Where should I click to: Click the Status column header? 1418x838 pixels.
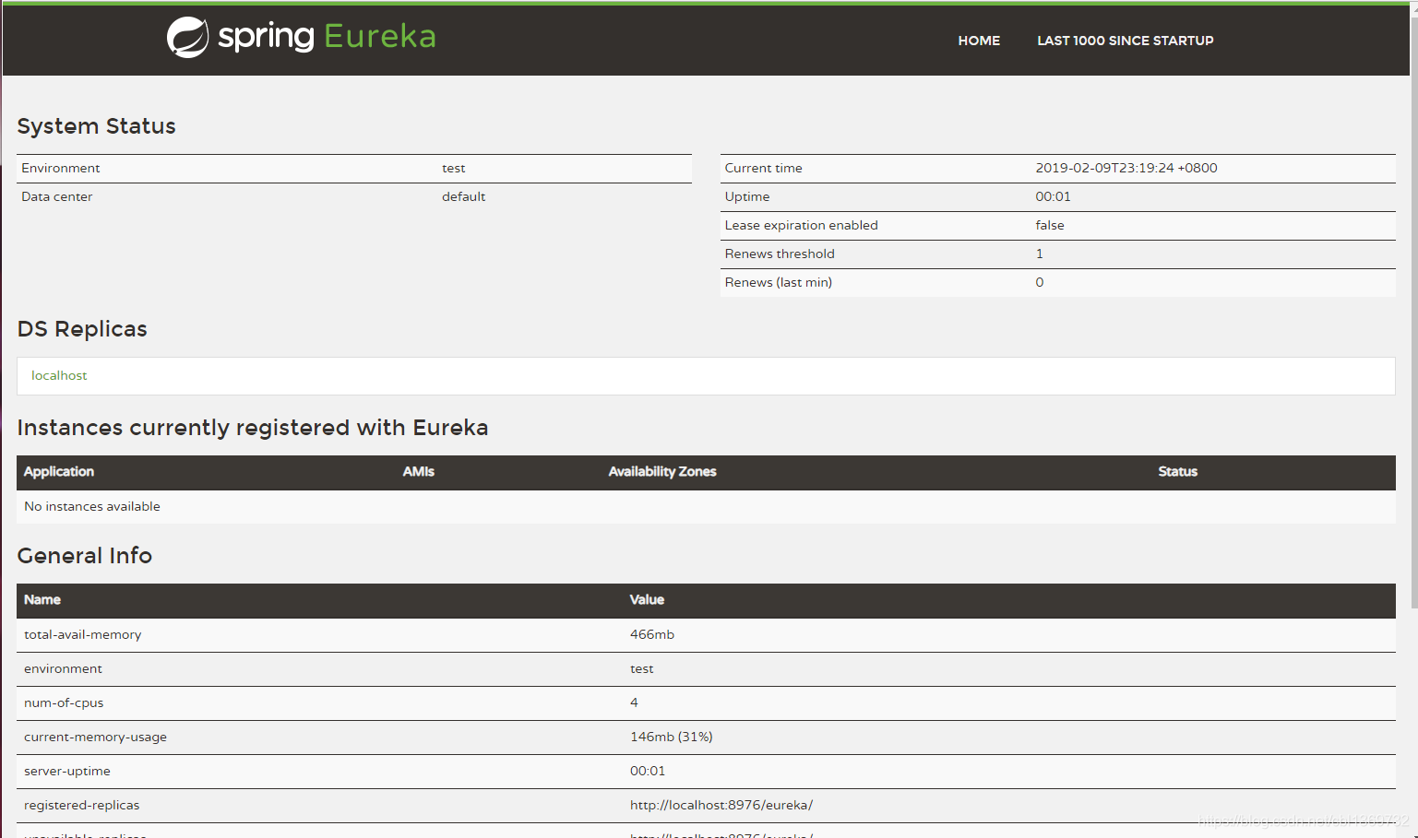tap(1177, 472)
